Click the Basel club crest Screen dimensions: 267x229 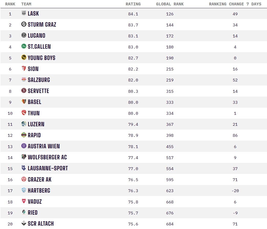coord(24,101)
